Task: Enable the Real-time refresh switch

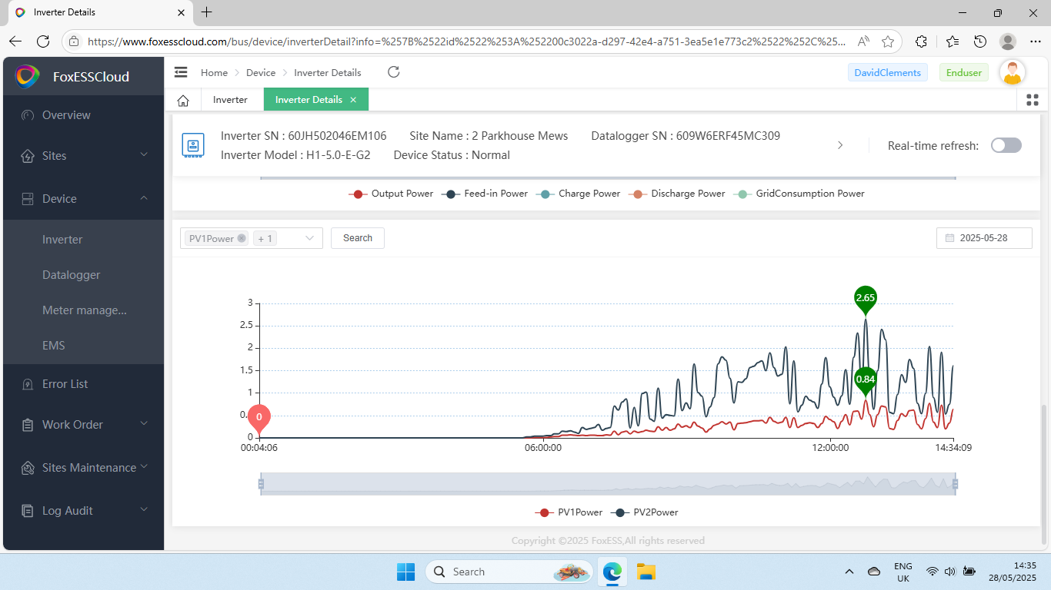Action: [x=1006, y=145]
